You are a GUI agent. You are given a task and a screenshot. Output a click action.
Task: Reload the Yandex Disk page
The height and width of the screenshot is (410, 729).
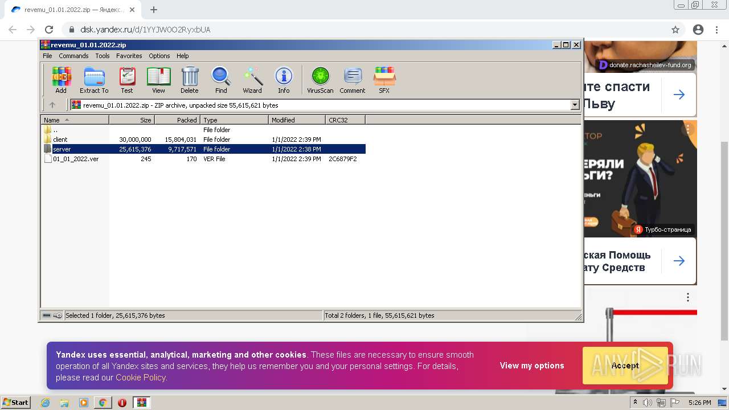(x=49, y=30)
